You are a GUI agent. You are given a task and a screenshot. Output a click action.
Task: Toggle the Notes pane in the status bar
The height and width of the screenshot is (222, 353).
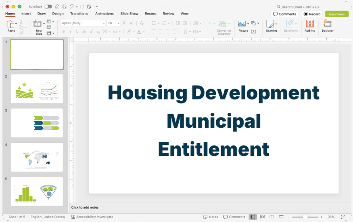pos(210,217)
